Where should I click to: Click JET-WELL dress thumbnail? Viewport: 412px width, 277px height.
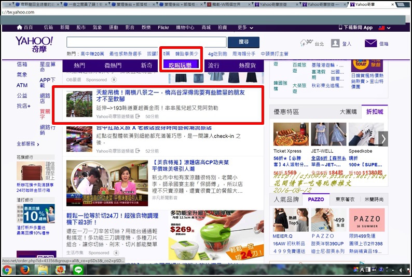click(x=328, y=134)
